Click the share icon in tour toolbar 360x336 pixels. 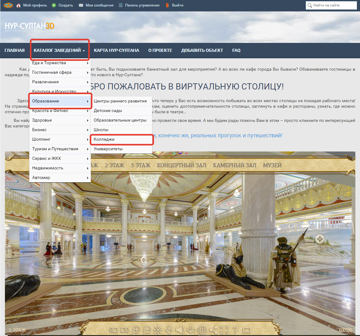[x=213, y=330]
